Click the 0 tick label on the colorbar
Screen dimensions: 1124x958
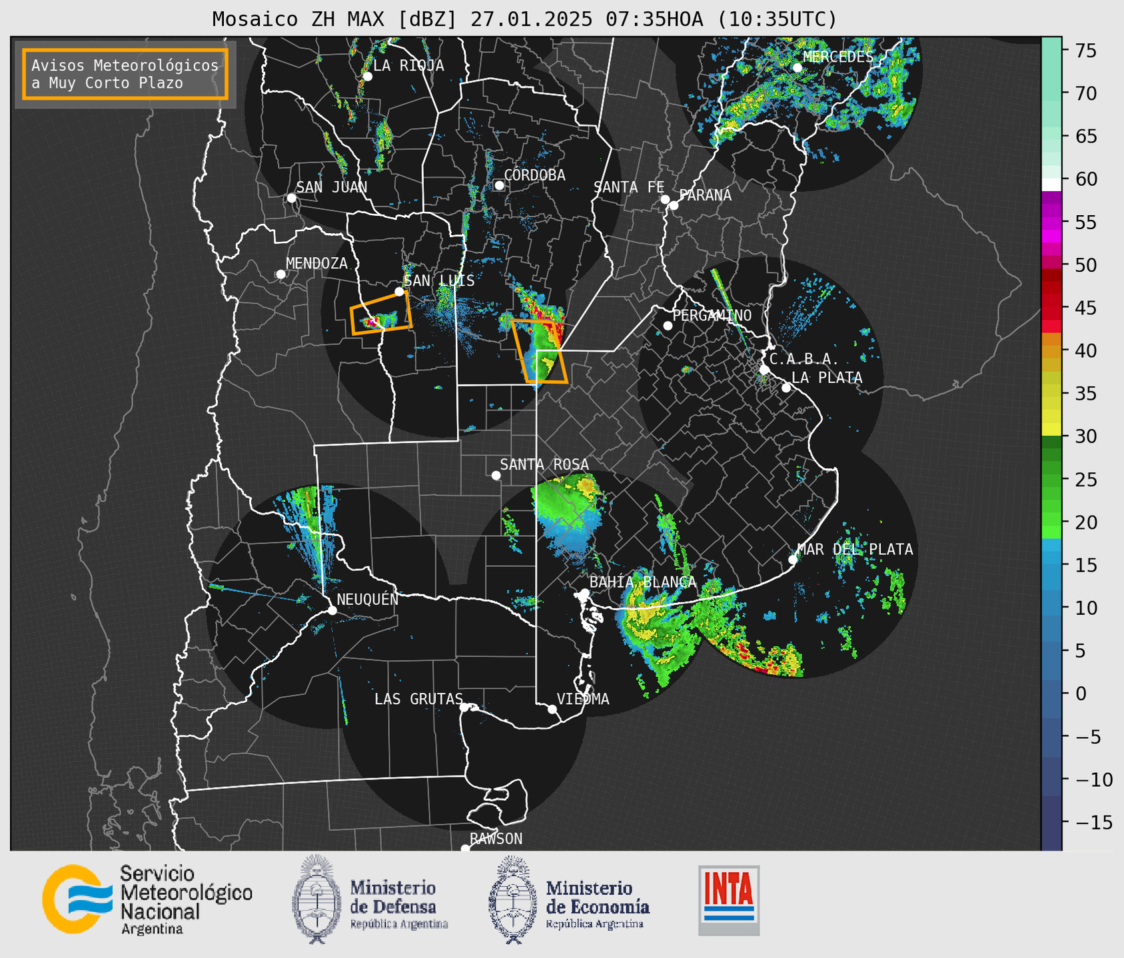pos(1081,694)
